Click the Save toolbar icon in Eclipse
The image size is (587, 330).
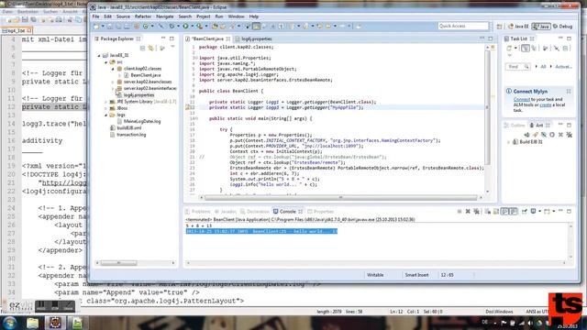(x=110, y=27)
